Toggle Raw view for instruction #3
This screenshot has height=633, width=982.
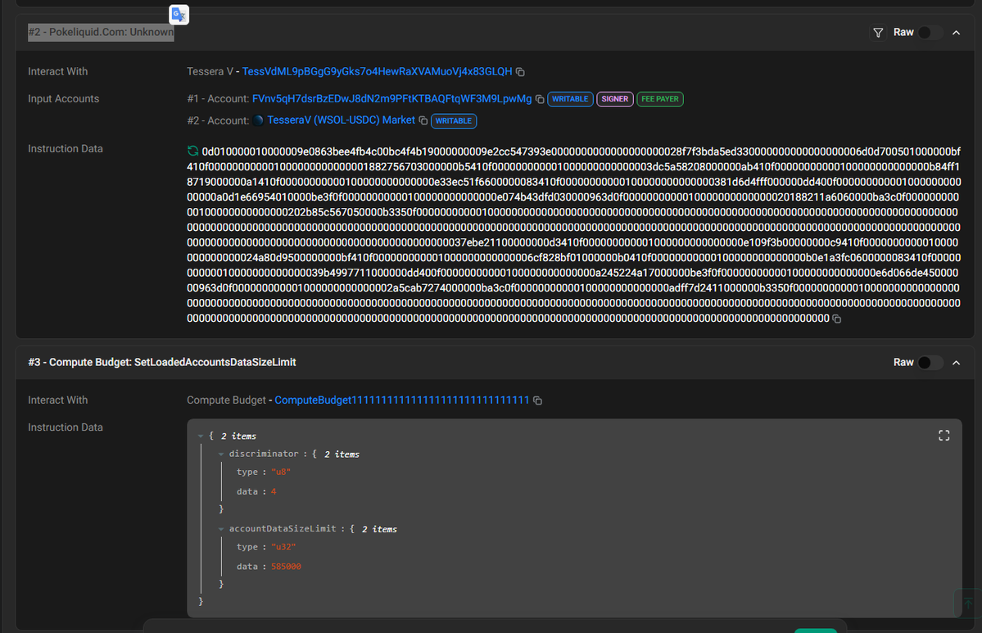coord(930,363)
